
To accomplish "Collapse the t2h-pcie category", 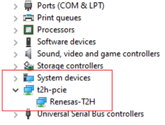I will tap(15, 90).
